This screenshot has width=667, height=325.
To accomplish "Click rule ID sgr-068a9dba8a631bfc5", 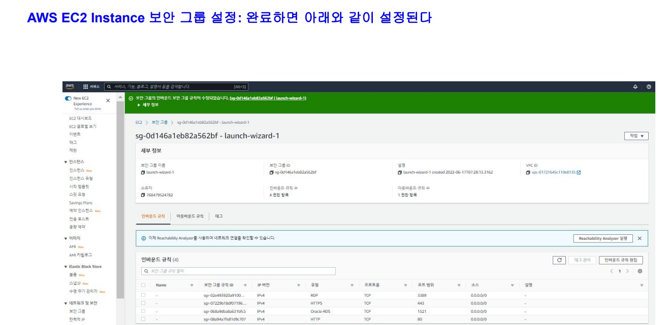I will point(225,311).
